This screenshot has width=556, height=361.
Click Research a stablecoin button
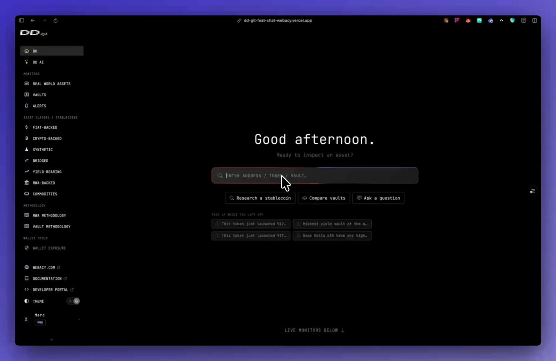[x=260, y=198]
